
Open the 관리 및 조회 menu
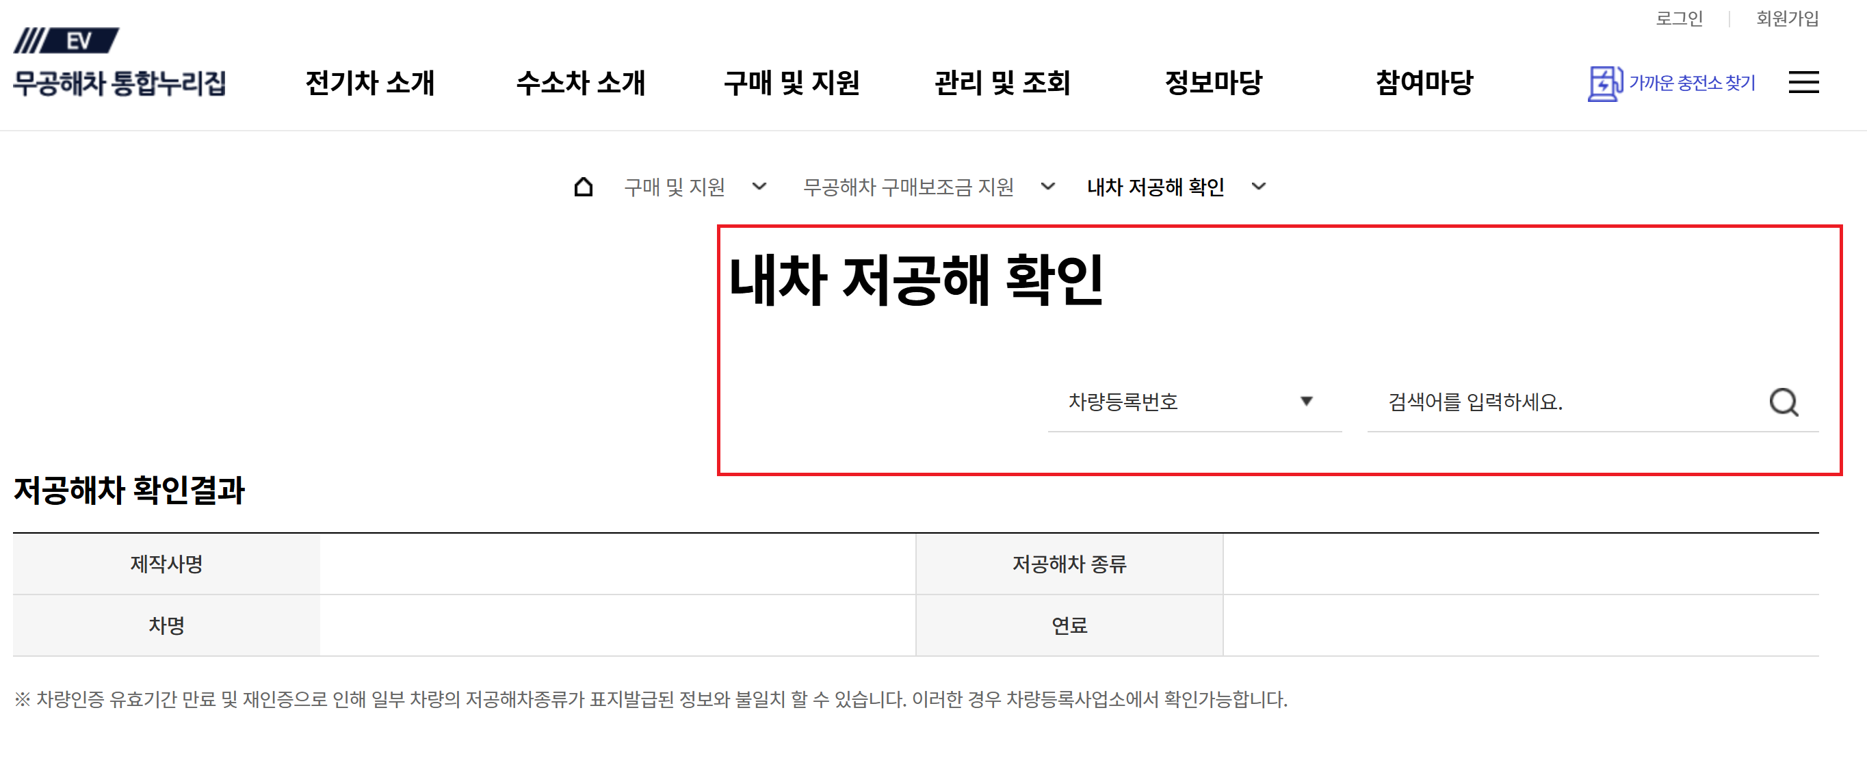pyautogui.click(x=1002, y=83)
